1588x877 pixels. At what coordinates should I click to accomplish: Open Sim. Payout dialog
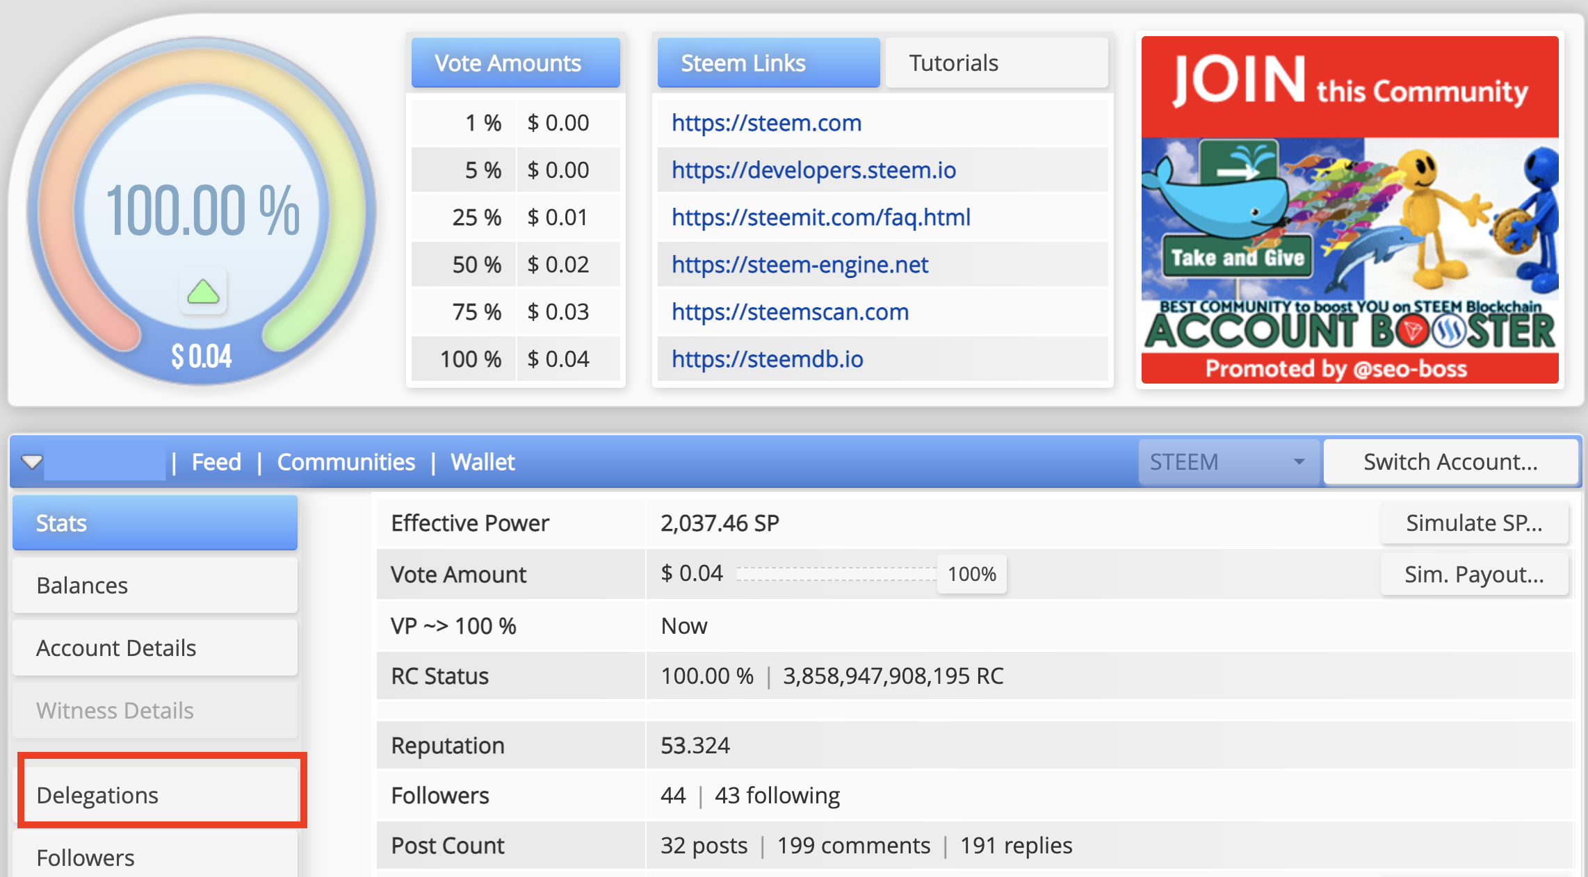pos(1474,575)
